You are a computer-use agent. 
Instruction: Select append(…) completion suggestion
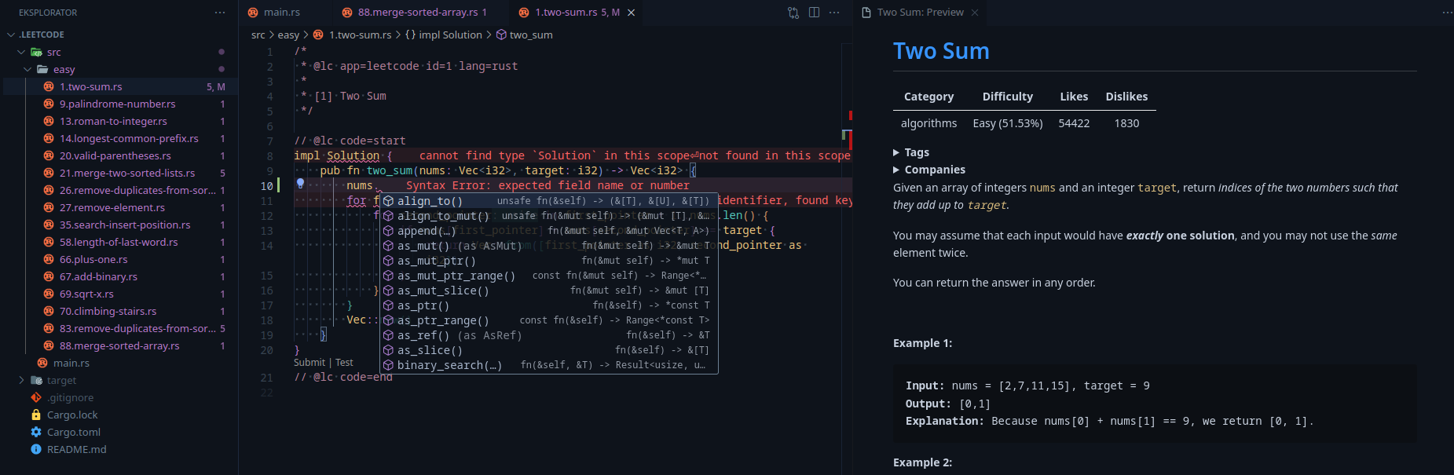pos(549,231)
